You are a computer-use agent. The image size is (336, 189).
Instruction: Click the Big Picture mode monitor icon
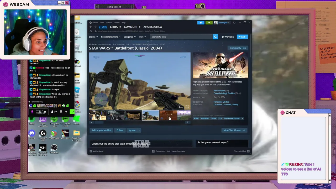[x=234, y=23]
